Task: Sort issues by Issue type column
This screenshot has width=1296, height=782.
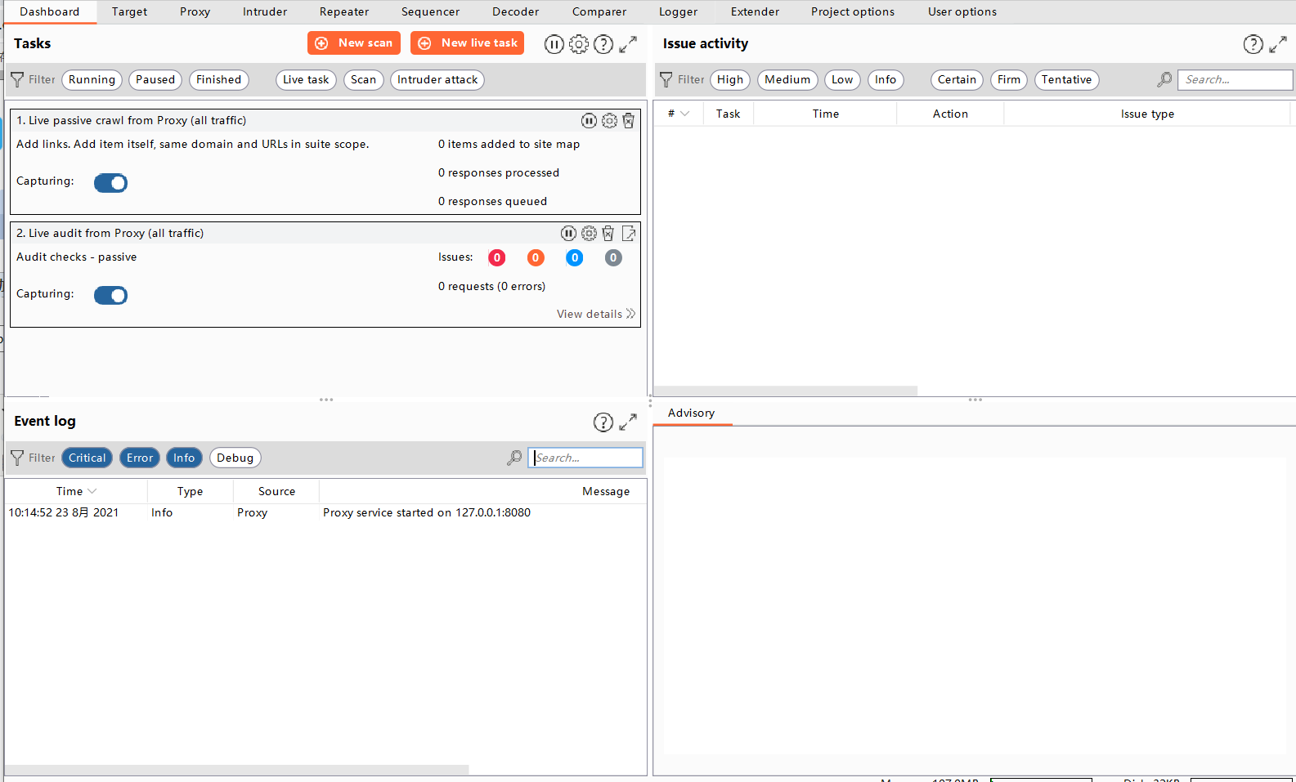Action: pos(1147,114)
